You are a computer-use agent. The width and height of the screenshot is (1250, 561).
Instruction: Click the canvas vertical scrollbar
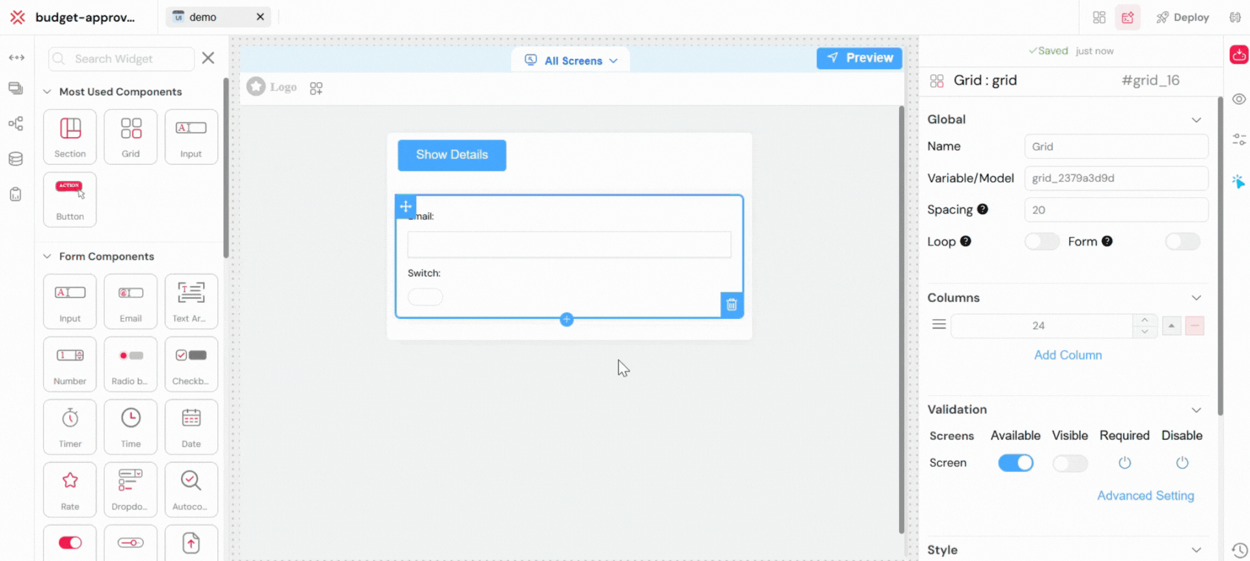902,319
